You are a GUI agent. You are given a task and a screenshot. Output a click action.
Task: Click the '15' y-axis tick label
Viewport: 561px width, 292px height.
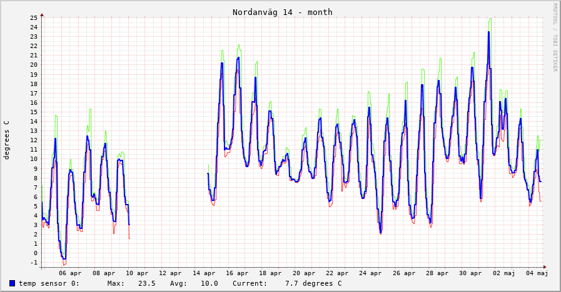pyautogui.click(x=34, y=112)
